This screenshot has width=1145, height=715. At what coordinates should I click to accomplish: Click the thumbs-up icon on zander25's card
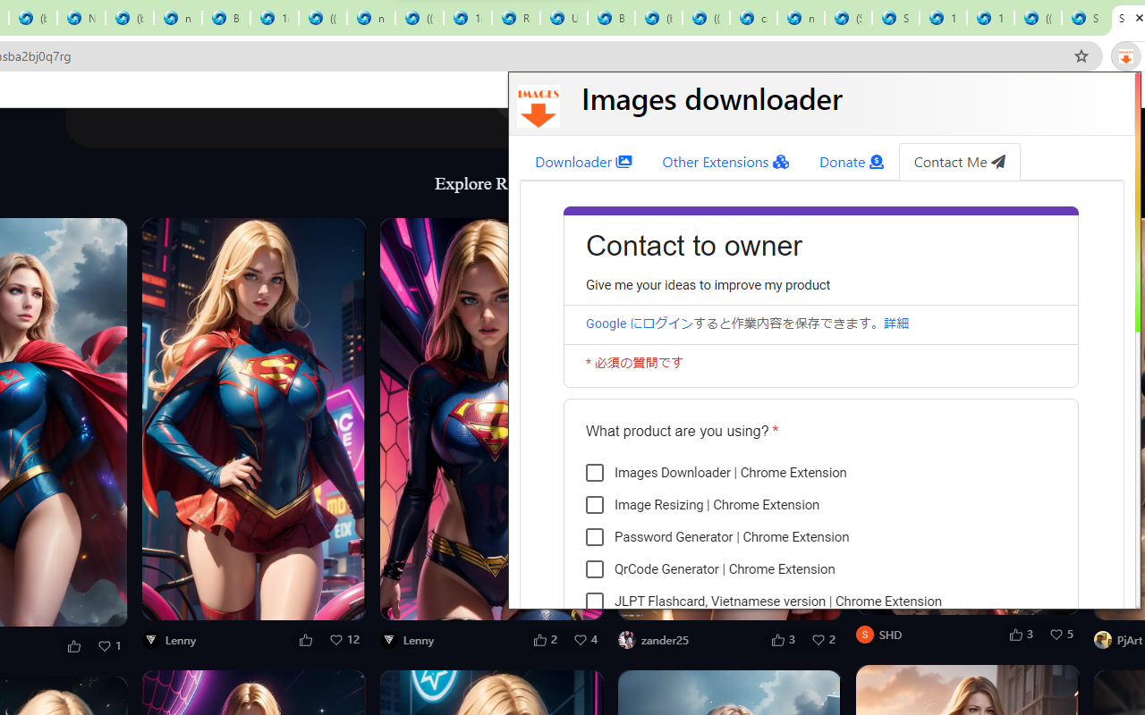click(x=777, y=640)
